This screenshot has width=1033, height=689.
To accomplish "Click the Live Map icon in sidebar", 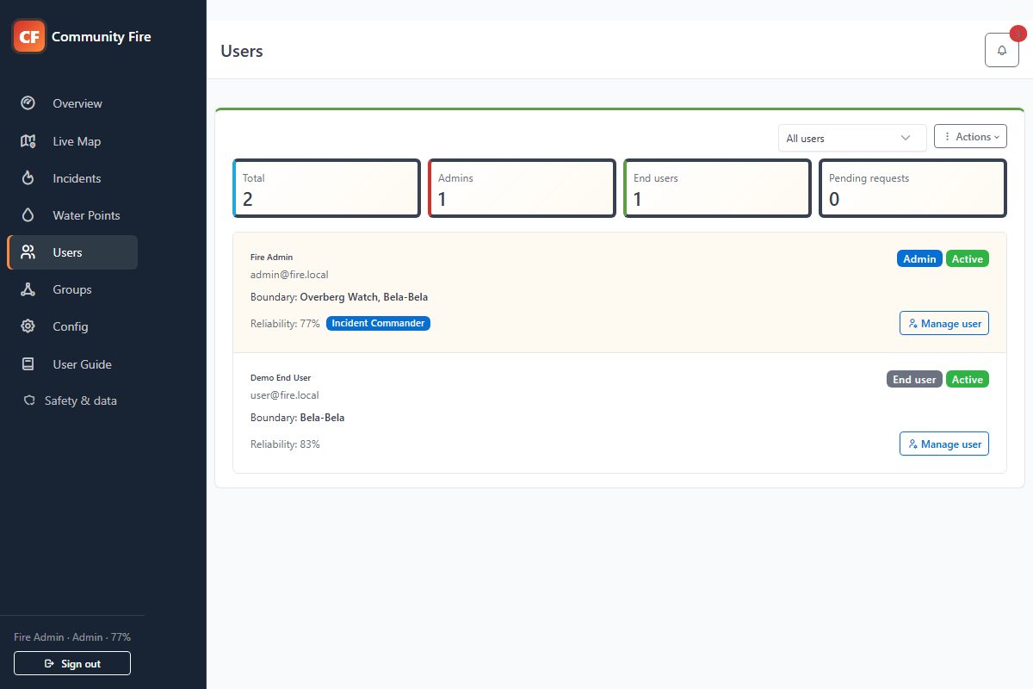I will point(28,141).
